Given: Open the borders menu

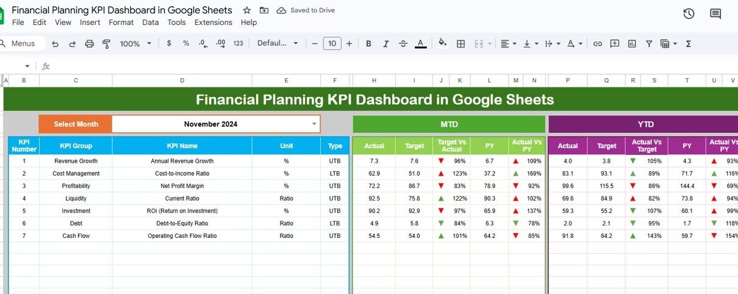Looking at the screenshot, I should [x=461, y=44].
